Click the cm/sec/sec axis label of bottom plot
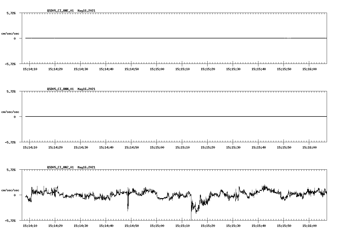This screenshot has height=235, width=345. tap(10, 189)
